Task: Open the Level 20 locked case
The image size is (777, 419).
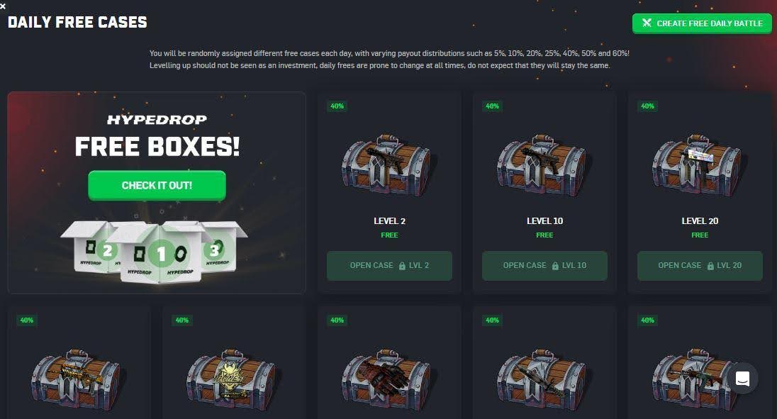Action: (x=700, y=265)
